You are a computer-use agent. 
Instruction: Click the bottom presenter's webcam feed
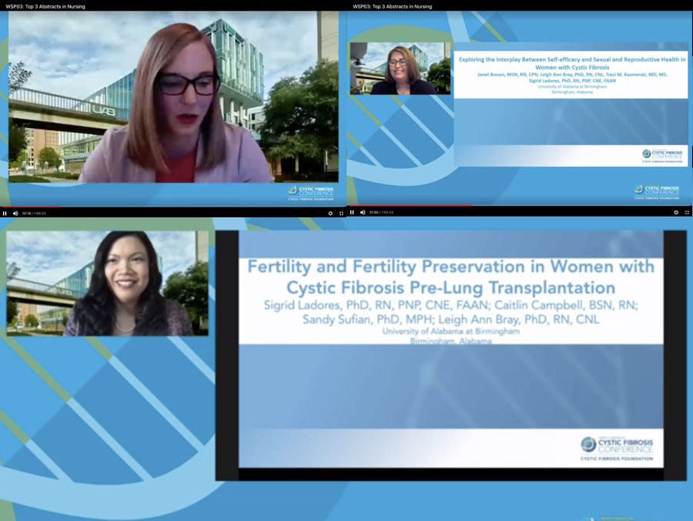point(107,284)
